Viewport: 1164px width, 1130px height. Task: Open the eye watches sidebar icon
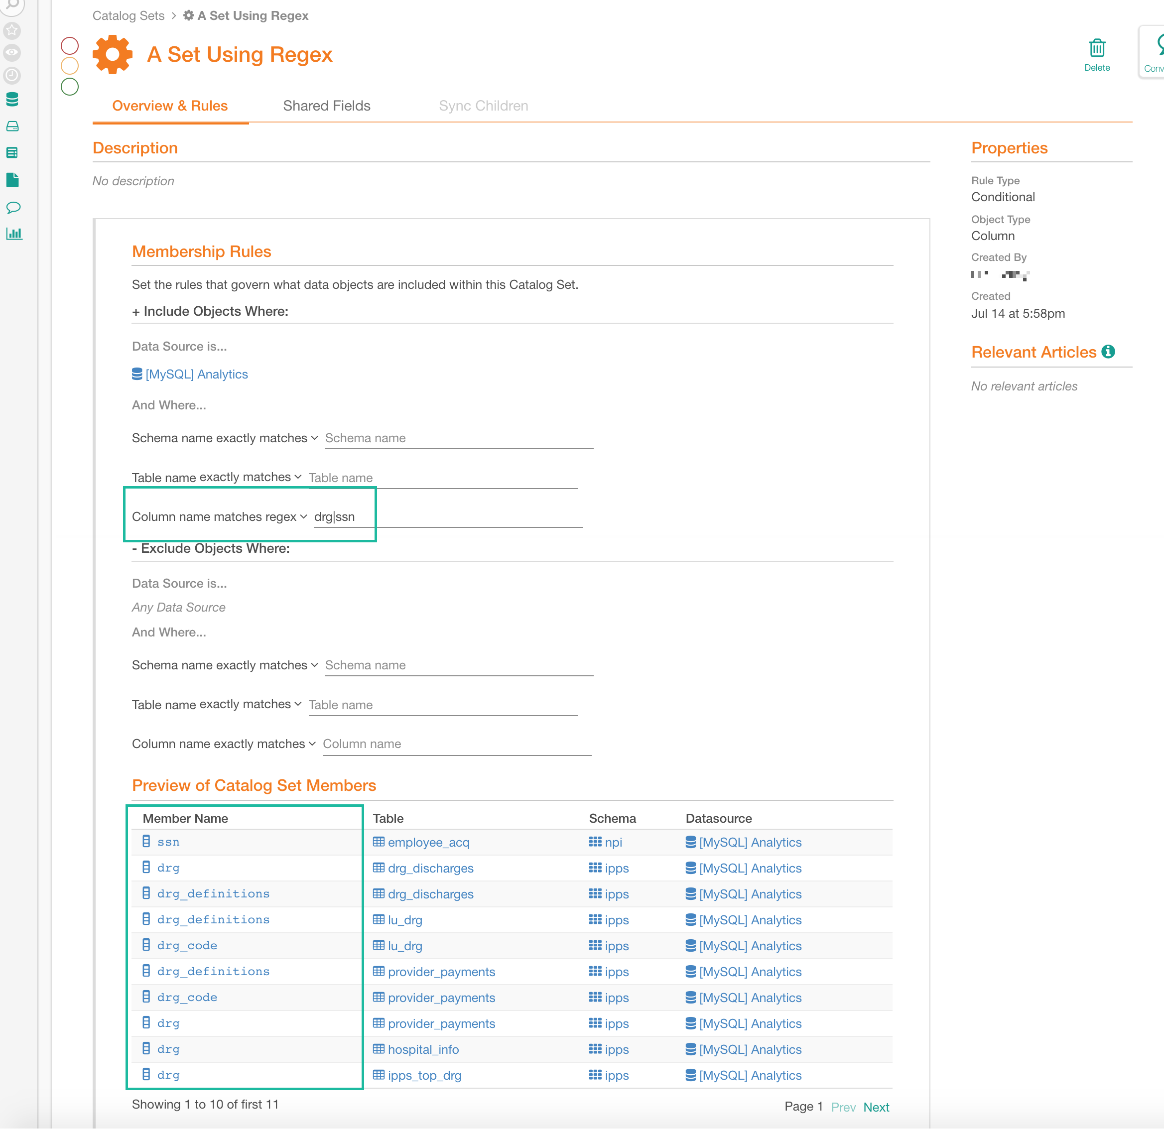click(x=12, y=53)
